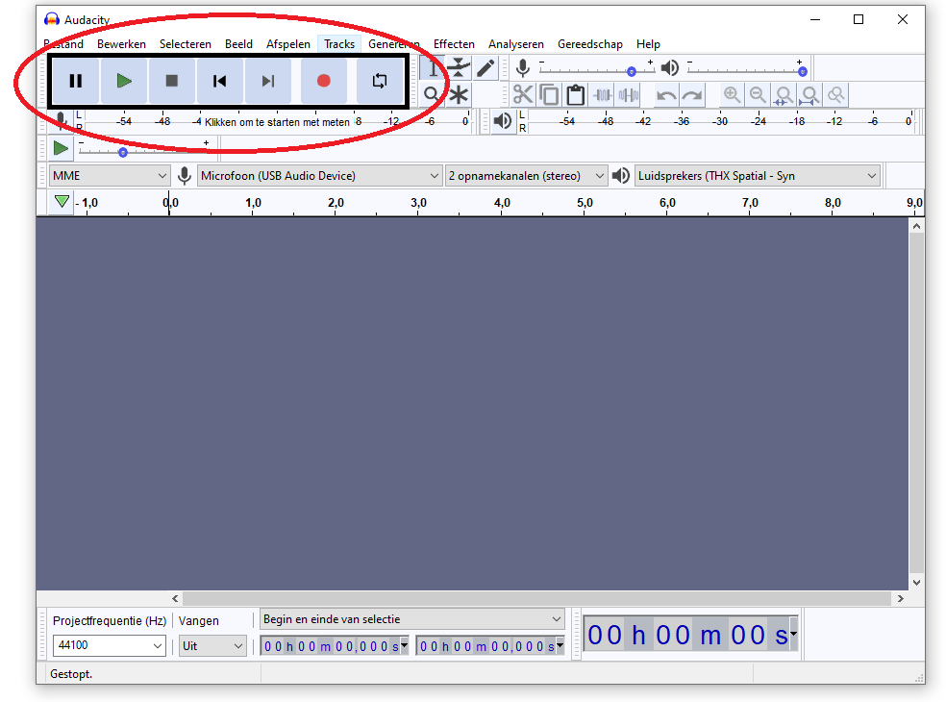Click the Paste icon button
The width and height of the screenshot is (946, 702).
coord(575,94)
